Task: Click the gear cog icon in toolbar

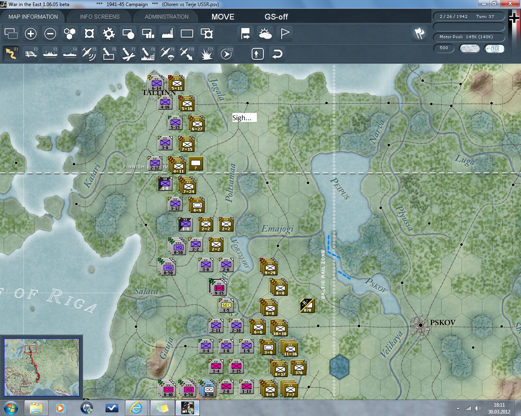Action: pyautogui.click(x=109, y=33)
